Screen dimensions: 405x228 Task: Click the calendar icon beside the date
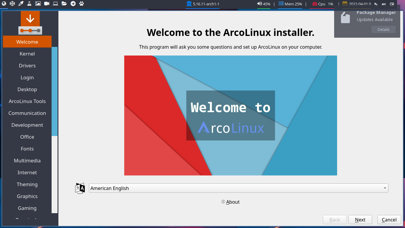tap(345, 4)
